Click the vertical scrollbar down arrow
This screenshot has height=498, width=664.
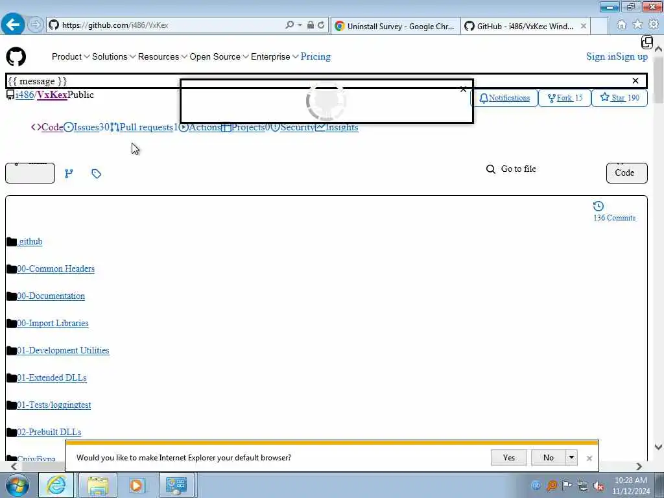click(x=658, y=447)
